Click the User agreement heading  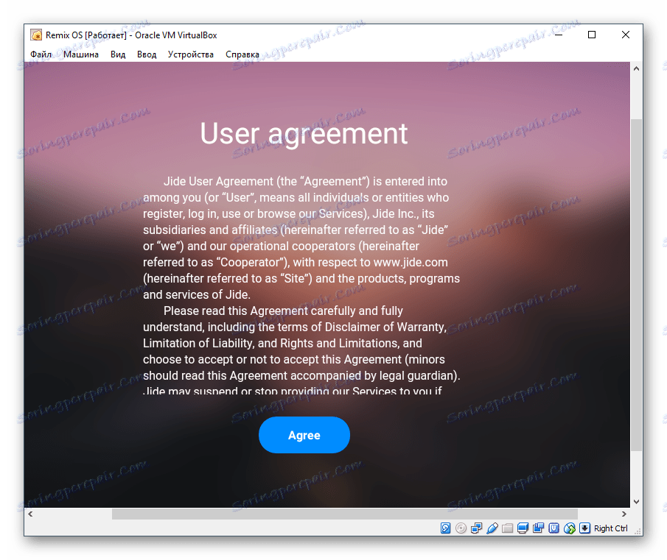[x=304, y=133]
